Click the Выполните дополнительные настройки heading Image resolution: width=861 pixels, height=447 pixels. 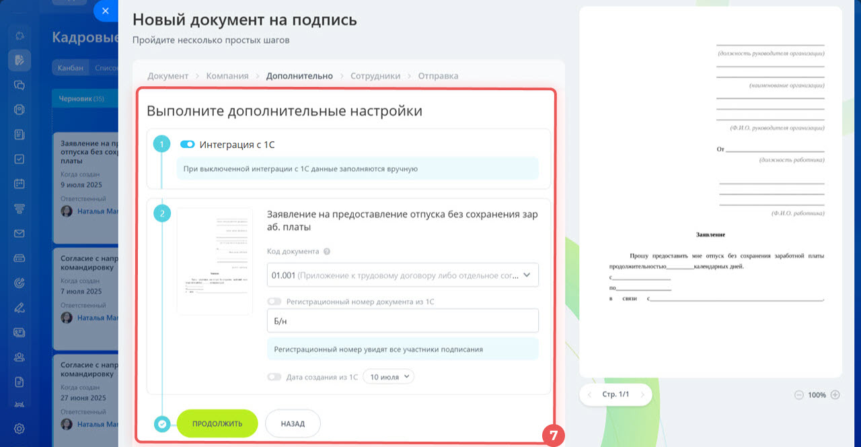point(285,111)
